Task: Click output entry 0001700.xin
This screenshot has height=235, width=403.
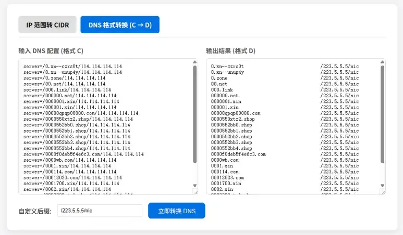Action: coord(226,184)
